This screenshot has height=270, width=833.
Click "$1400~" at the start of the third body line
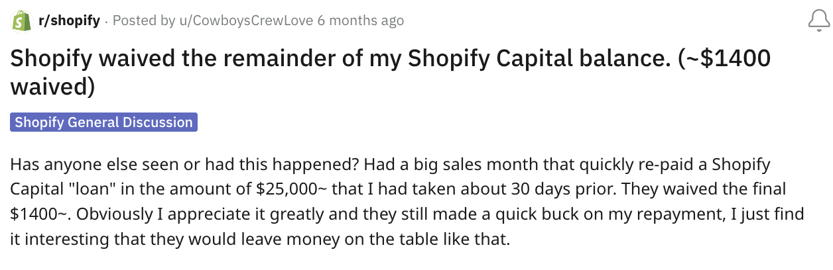tap(33, 214)
